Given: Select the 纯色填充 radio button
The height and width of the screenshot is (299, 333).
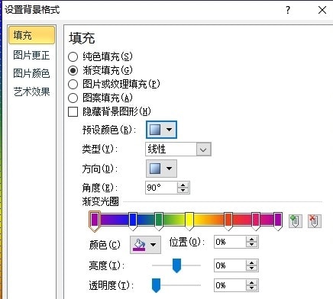Looking at the screenshot, I should click(73, 56).
